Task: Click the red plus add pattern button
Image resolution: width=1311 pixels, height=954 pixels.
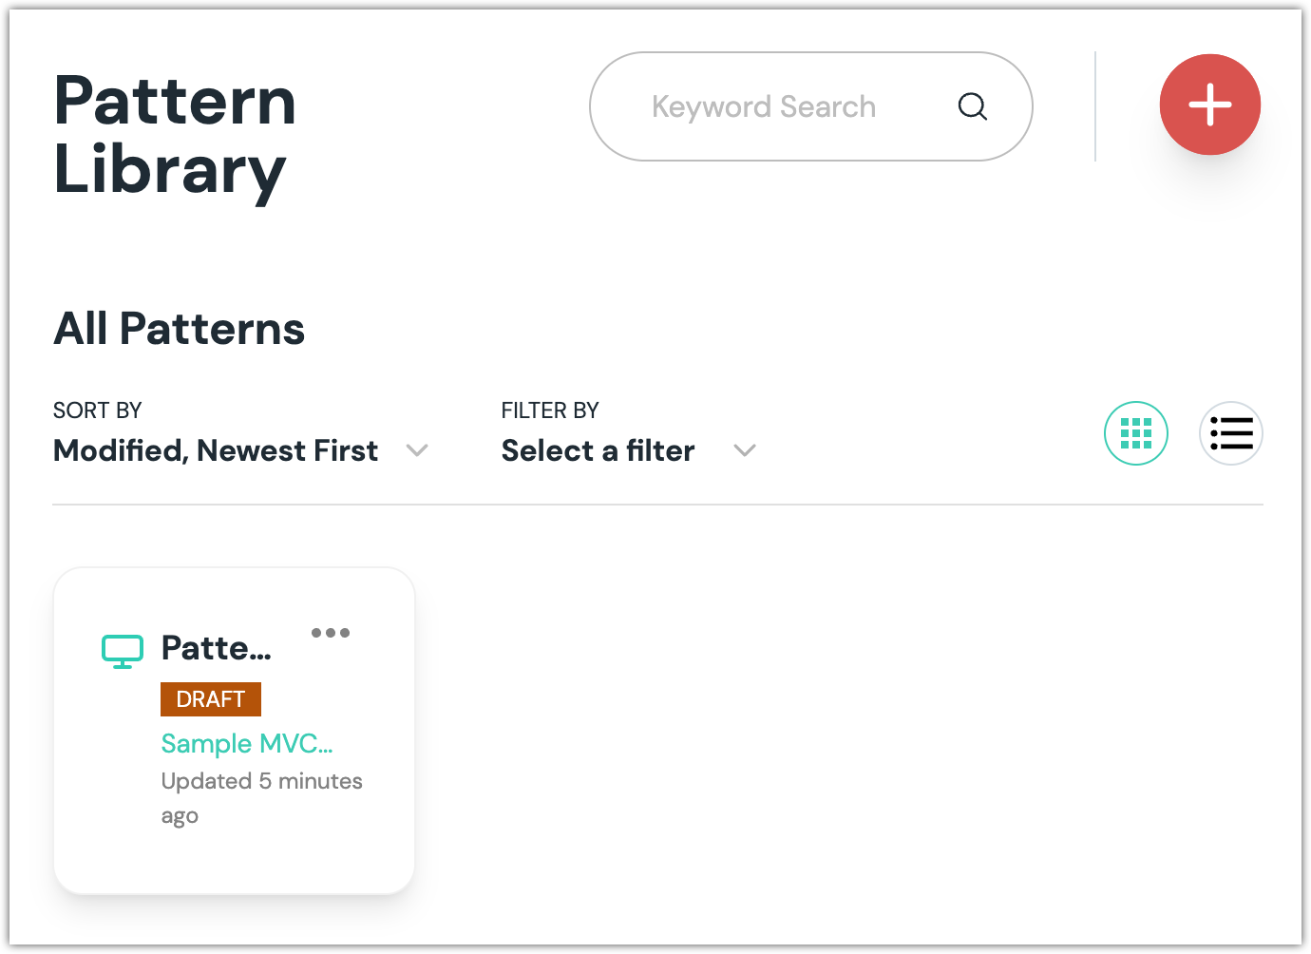Action: pyautogui.click(x=1209, y=105)
